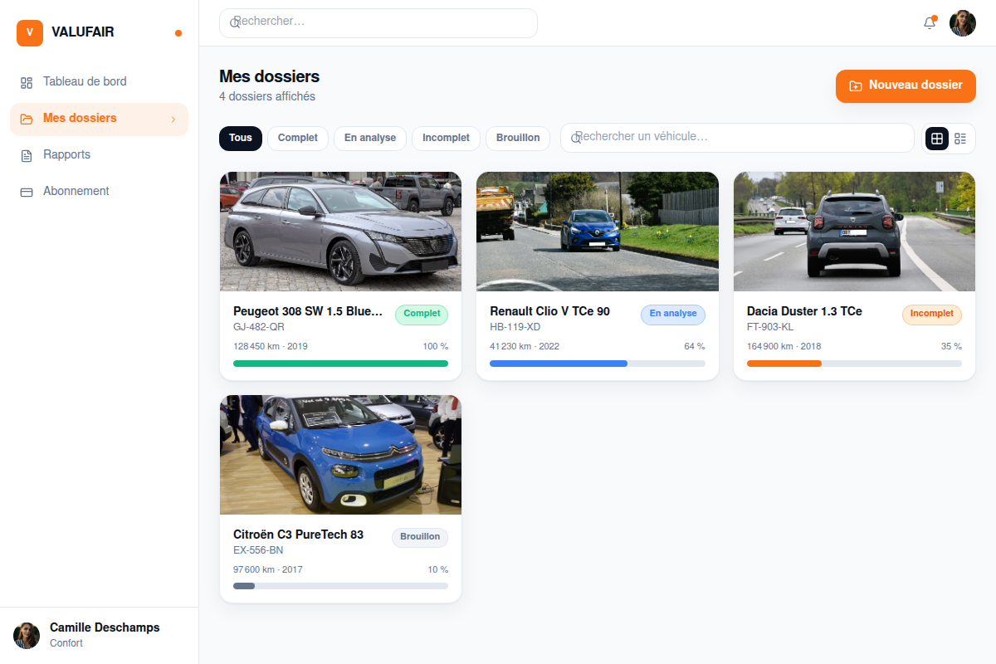Open the Renault Clio V photo
This screenshot has height=664, width=996.
[x=598, y=232]
